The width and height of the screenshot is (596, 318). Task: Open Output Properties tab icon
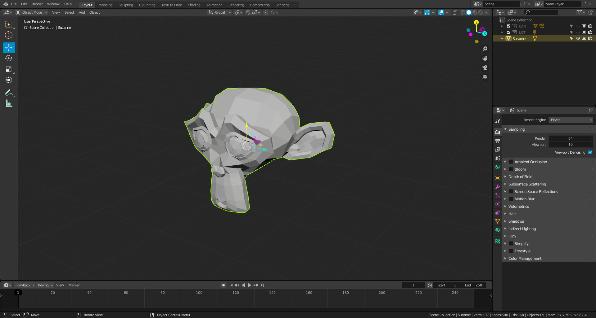click(498, 141)
